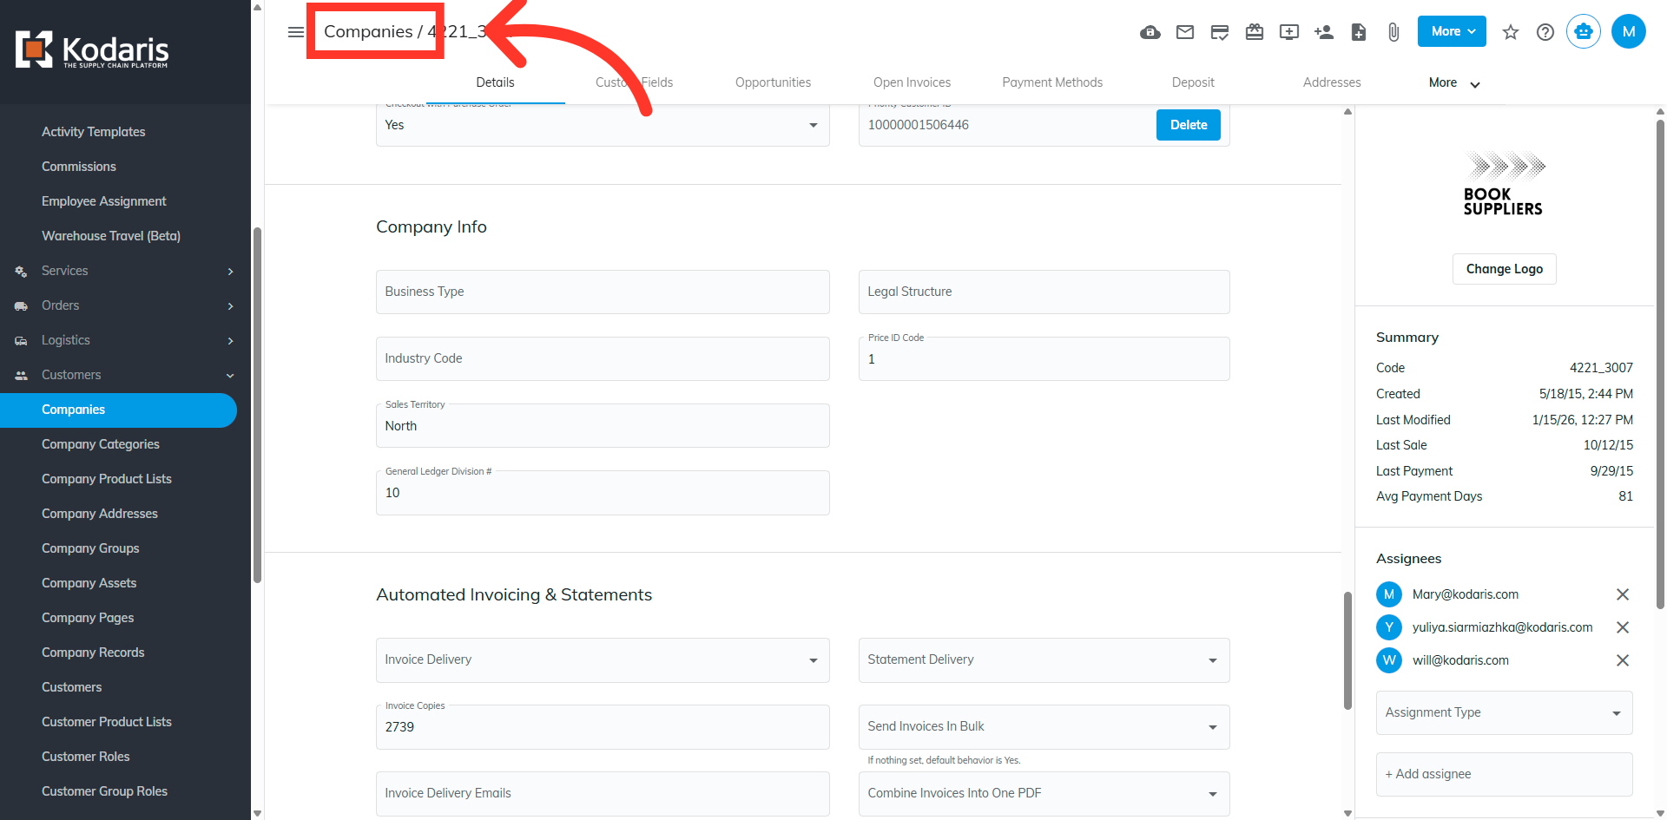Click the Book Suppliers logo thumbnail

(x=1504, y=184)
